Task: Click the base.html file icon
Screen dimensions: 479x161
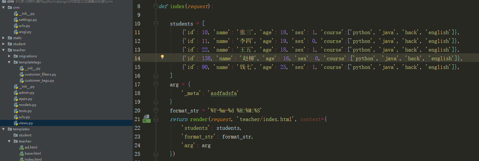Action: point(22,153)
